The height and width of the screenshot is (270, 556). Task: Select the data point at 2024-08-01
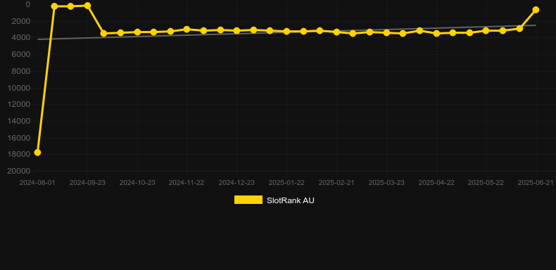(x=37, y=153)
